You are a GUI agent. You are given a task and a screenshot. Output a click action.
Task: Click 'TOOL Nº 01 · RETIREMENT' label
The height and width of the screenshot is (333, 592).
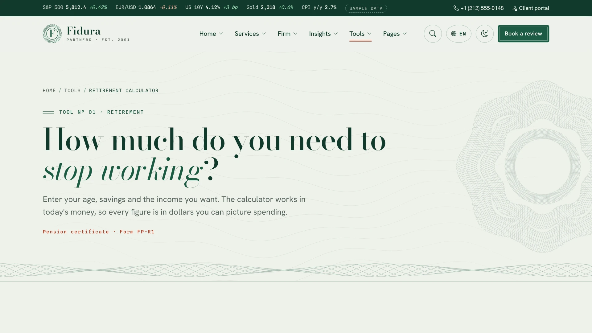tap(101, 112)
